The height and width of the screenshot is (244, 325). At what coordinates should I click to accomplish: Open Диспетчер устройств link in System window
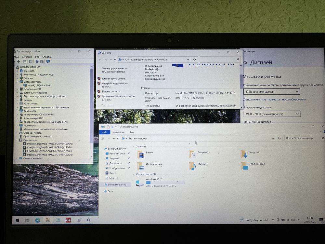(113, 79)
